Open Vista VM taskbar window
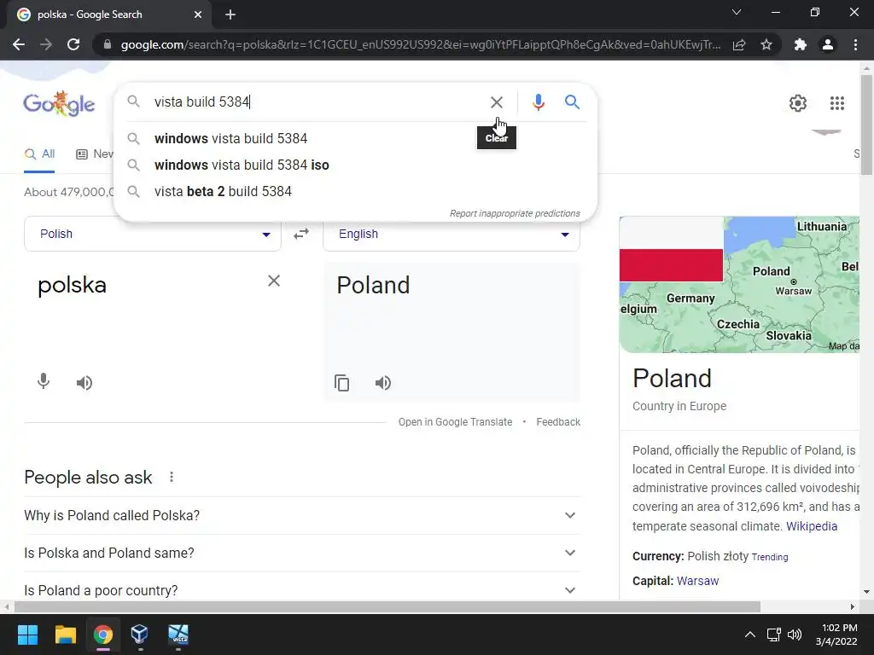The image size is (874, 655). pyautogui.click(x=178, y=635)
